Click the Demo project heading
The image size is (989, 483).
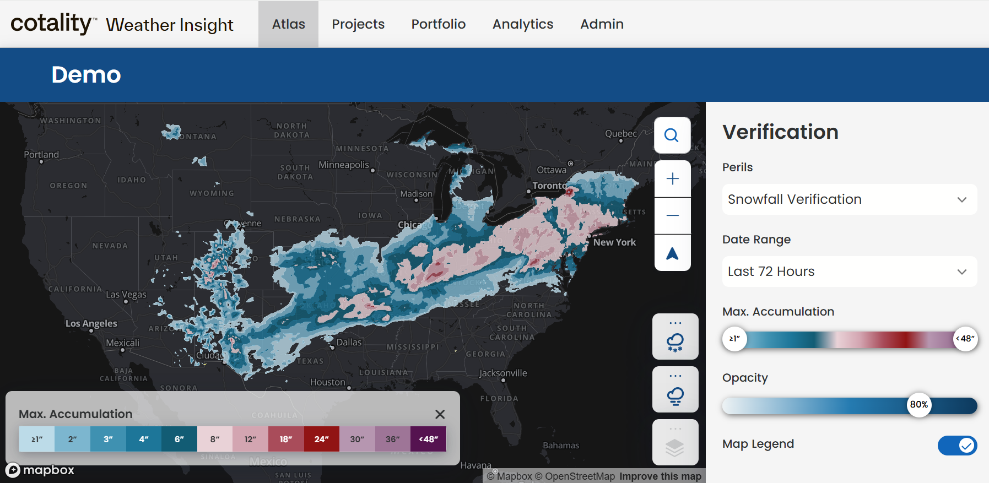click(x=86, y=74)
